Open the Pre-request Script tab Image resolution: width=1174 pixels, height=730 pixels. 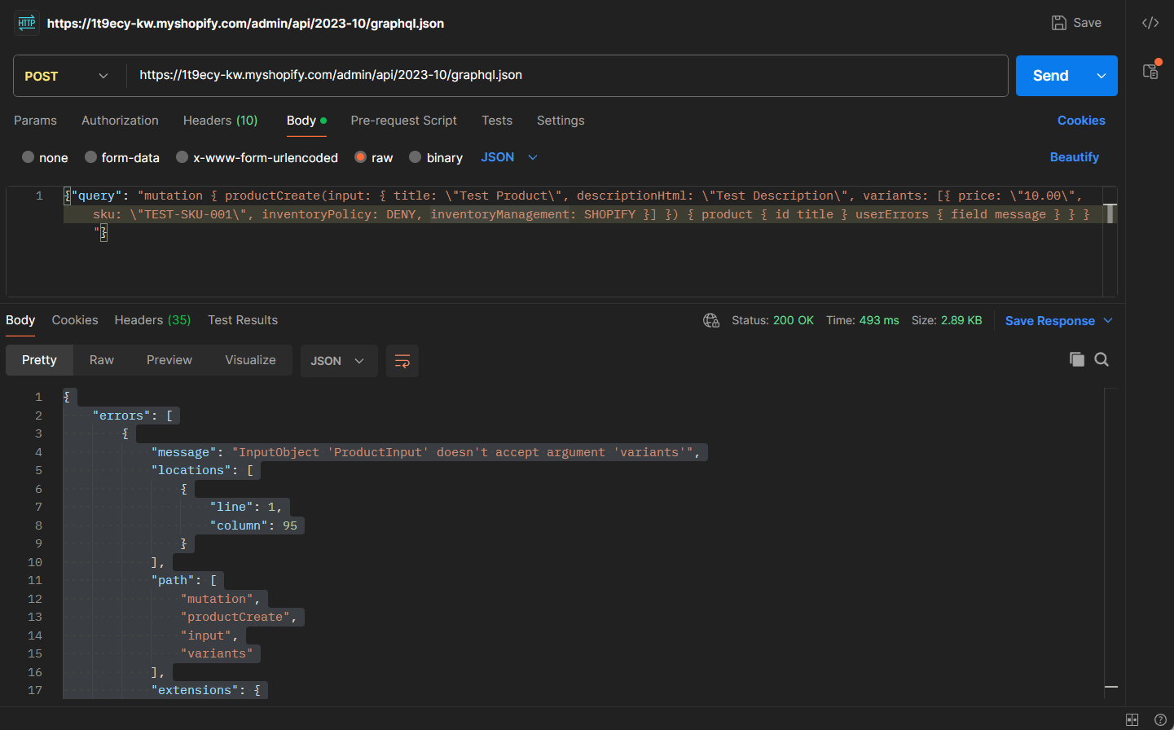[403, 121]
